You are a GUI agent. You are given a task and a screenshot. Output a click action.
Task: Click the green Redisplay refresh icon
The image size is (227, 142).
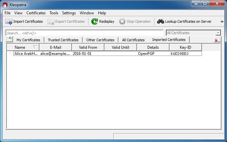(95, 21)
